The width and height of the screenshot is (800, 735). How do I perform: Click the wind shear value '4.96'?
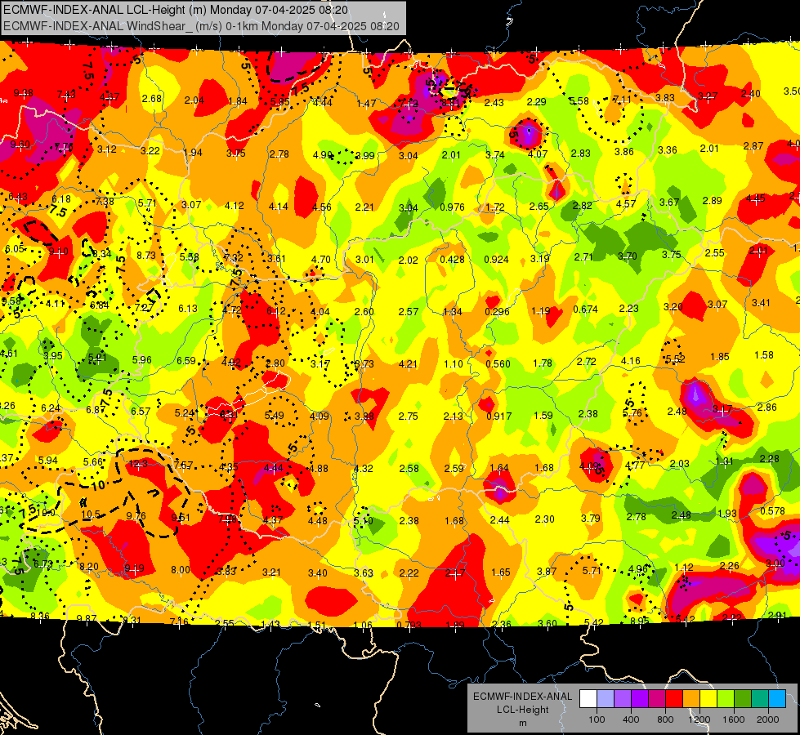click(637, 568)
